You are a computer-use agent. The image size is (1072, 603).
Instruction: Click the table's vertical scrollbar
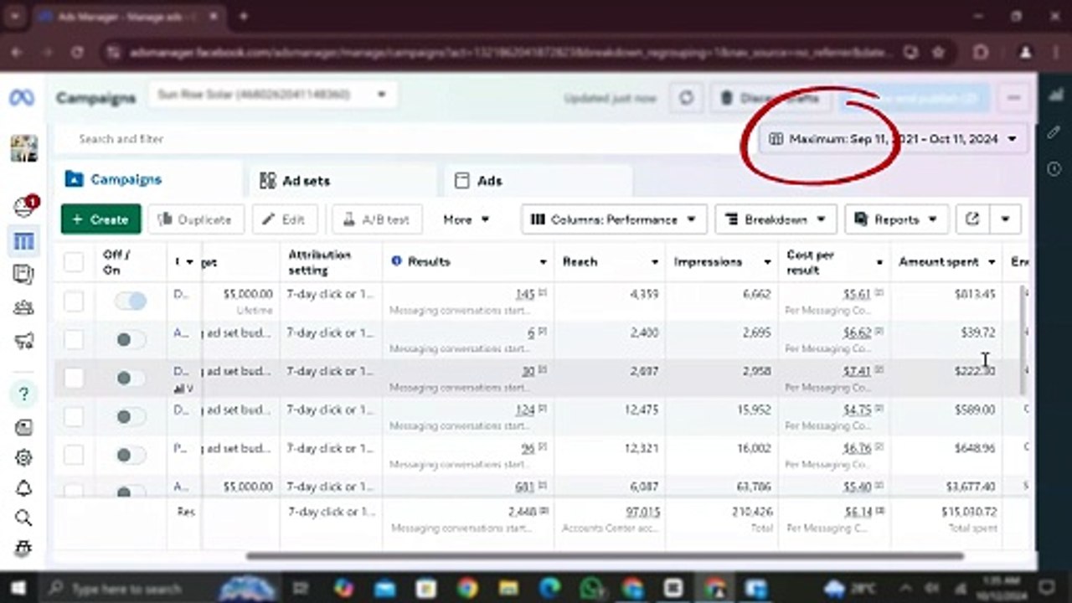pos(1022,339)
